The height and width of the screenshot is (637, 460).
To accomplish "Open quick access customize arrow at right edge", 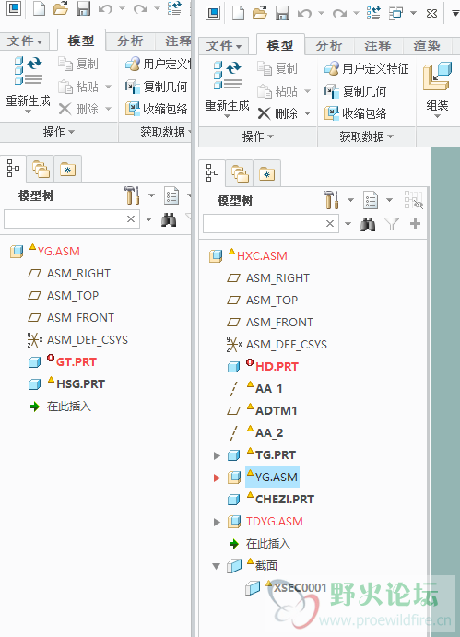I will [x=455, y=14].
